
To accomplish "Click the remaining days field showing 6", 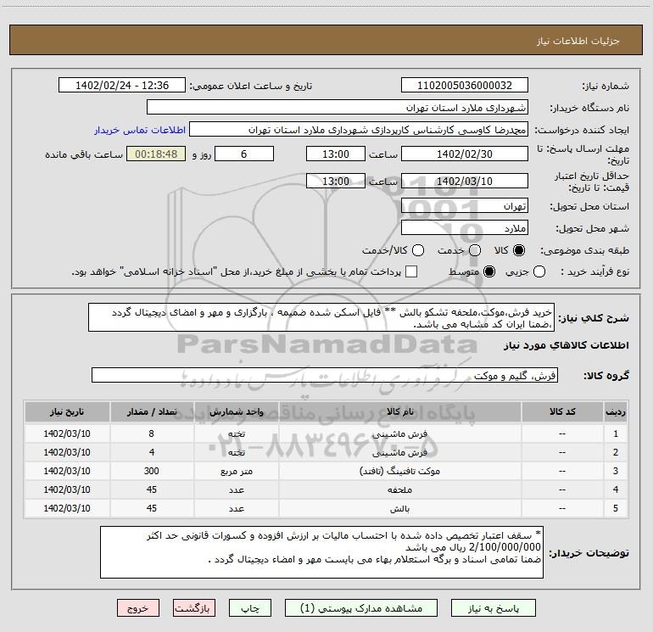I will [x=244, y=154].
